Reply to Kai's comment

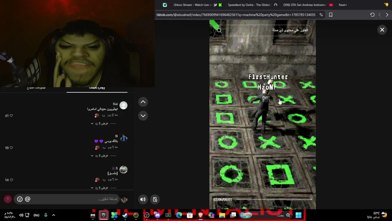[x=104, y=115]
